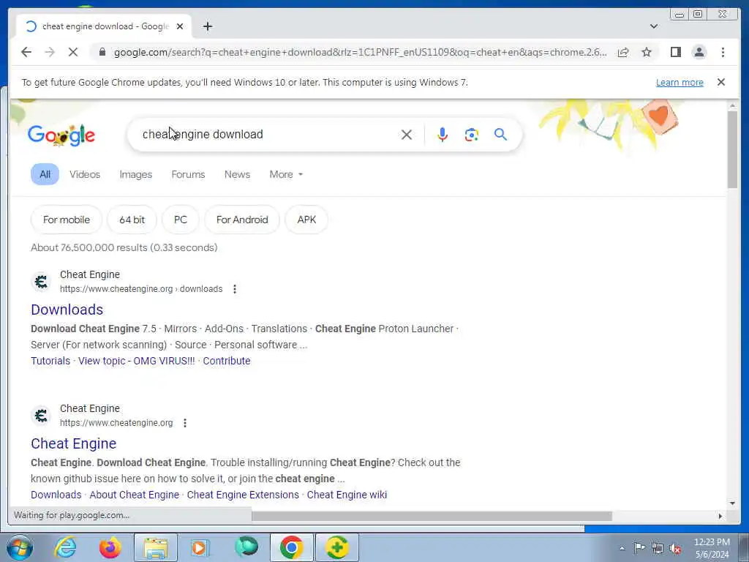Click Cheat Engine favicon of Downloads result

coord(42,282)
